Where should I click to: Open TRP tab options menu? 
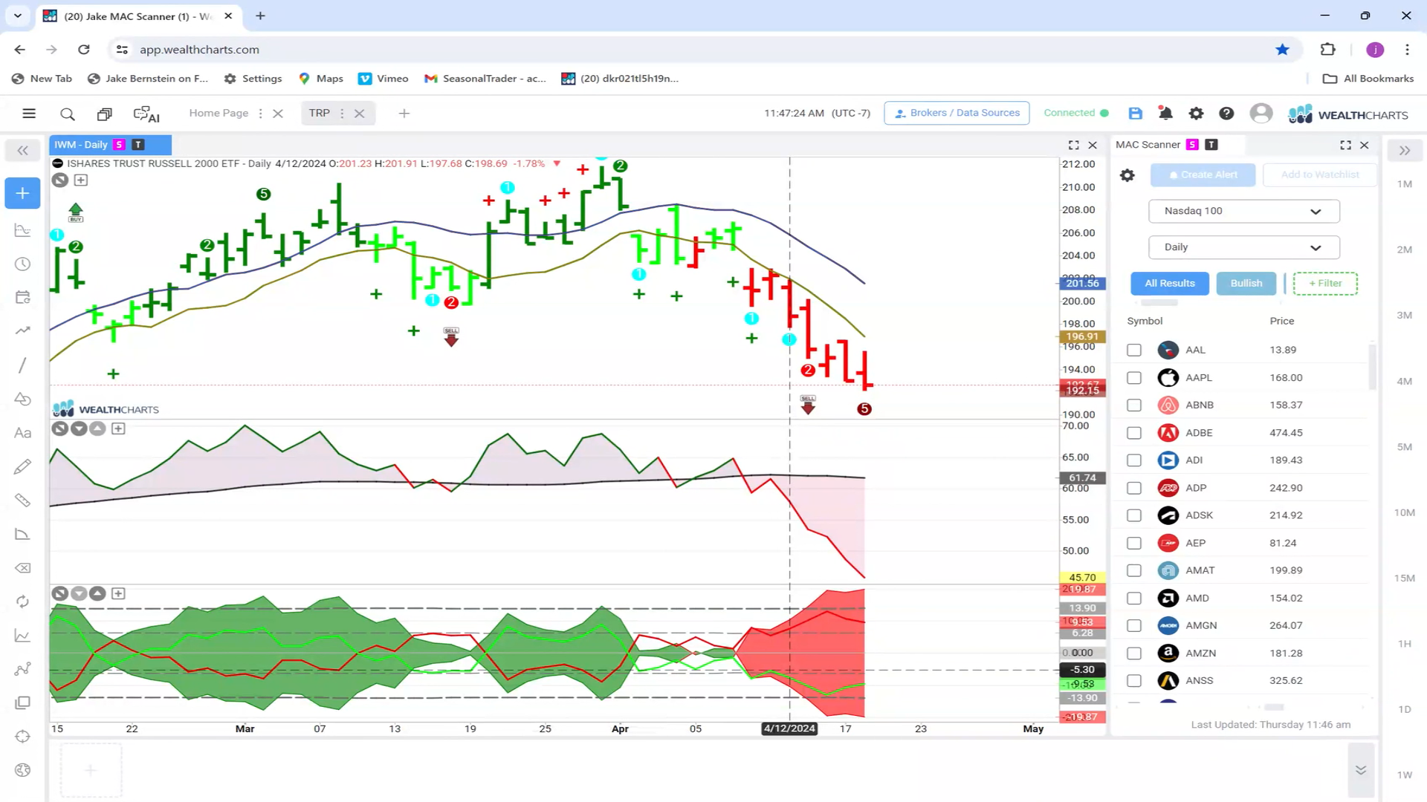342,114
